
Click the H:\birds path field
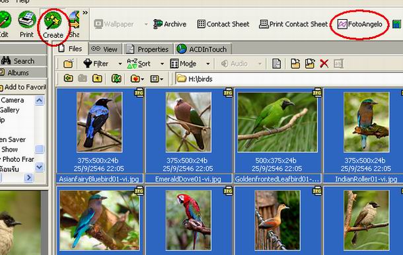(x=289, y=79)
